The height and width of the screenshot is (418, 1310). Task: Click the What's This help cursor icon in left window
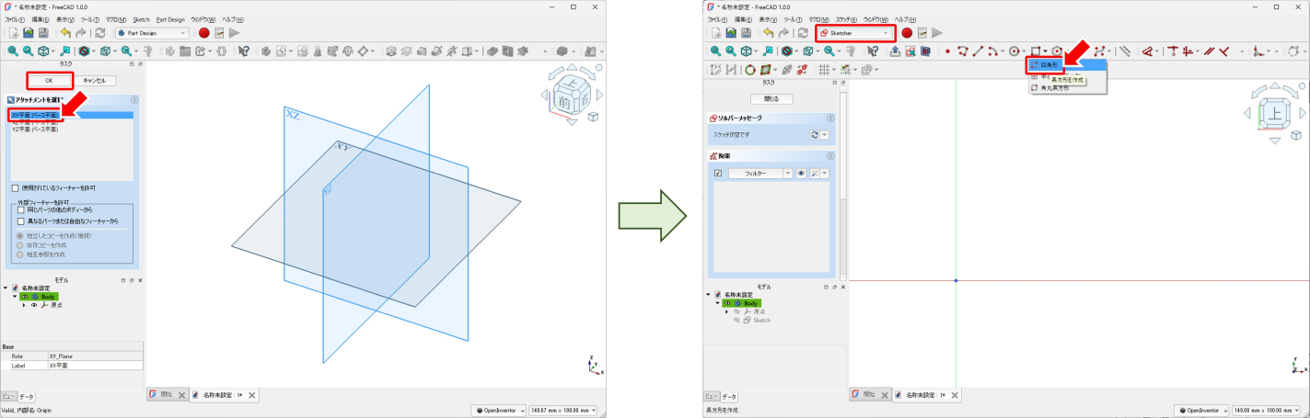tap(244, 51)
